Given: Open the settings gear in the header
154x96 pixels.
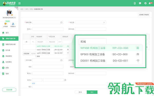Looking at the screenshot, I should coord(145,3).
